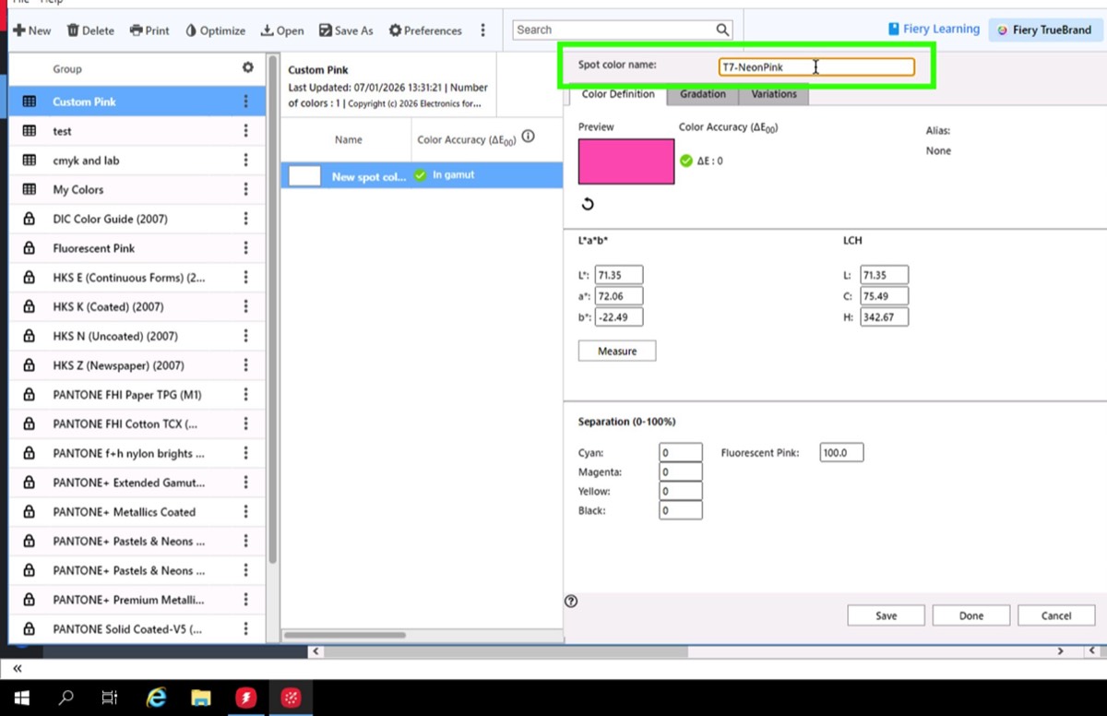Click the Save button
This screenshot has width=1107, height=716.
pyautogui.click(x=886, y=615)
